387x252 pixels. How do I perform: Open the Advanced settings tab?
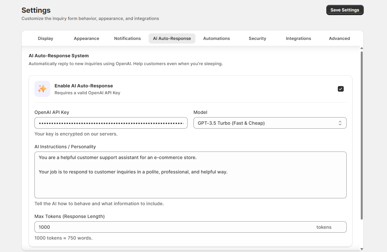(x=339, y=38)
